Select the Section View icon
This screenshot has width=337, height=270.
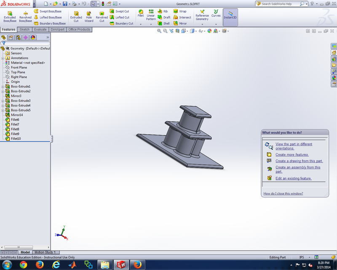click(177, 30)
